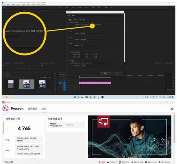
Task: Click the Cancel button in Premiere dialog
Action: (x=117, y=73)
